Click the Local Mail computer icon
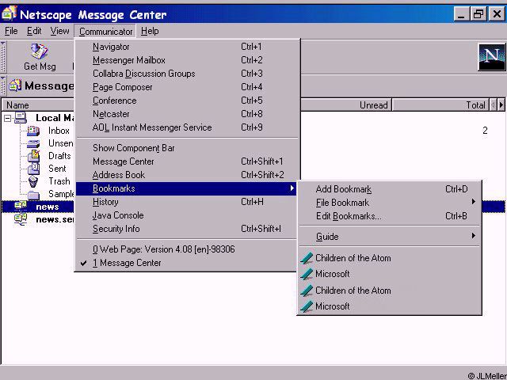507x380 pixels. pos(21,118)
